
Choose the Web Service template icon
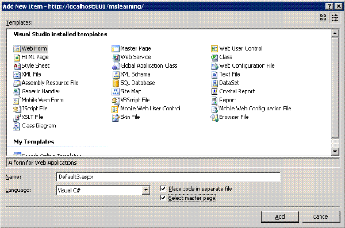pyautogui.click(x=116, y=57)
